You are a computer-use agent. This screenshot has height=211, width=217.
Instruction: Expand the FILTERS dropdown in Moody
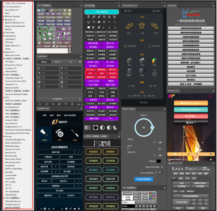(x=191, y=116)
